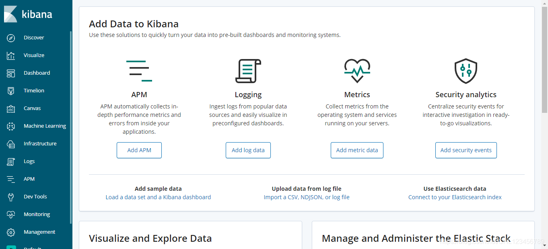Click the Infrastructure icon

11,144
